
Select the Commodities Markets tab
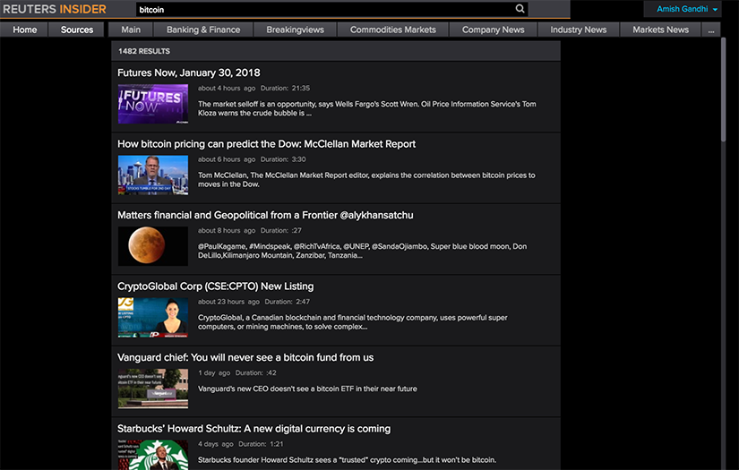pyautogui.click(x=392, y=30)
